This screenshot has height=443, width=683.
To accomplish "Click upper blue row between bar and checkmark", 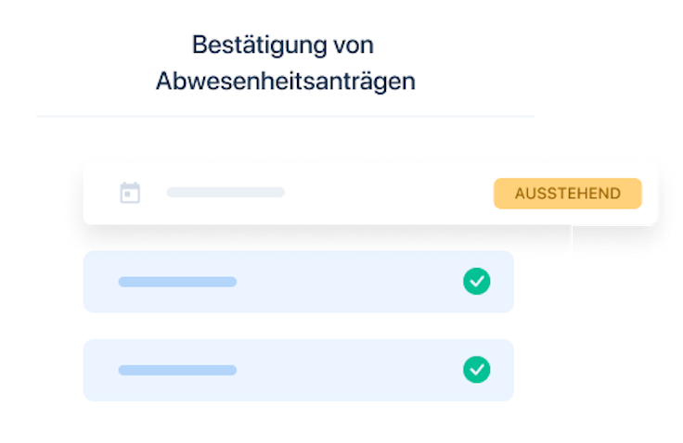I will pos(350,282).
